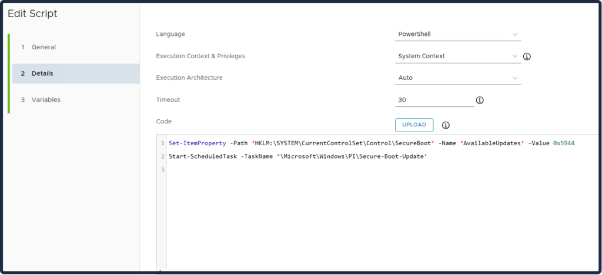Image resolution: width=602 pixels, height=275 pixels.
Task: Click the Secure-Boot-Update task name string
Action: [x=352, y=157]
